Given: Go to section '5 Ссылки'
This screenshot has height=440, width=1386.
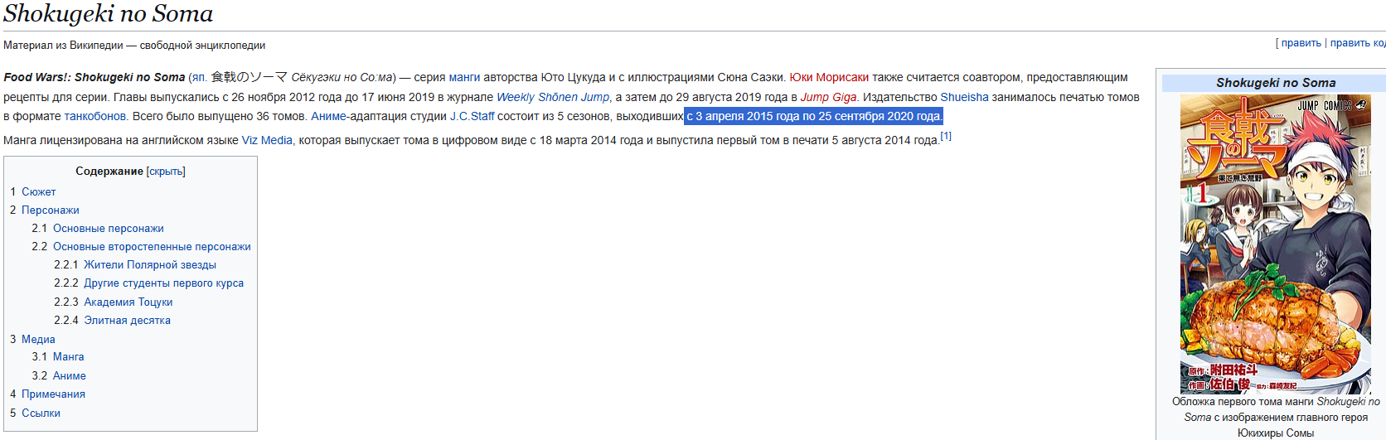Looking at the screenshot, I should tap(35, 413).
